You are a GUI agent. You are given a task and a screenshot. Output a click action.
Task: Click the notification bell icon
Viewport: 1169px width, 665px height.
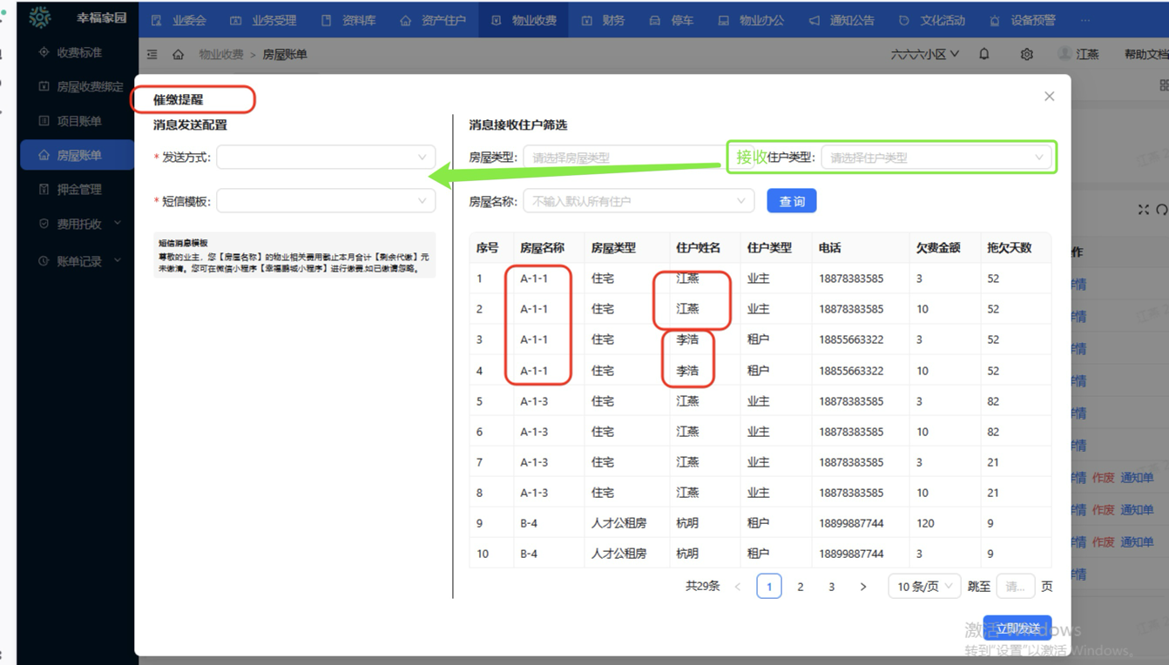pyautogui.click(x=984, y=54)
